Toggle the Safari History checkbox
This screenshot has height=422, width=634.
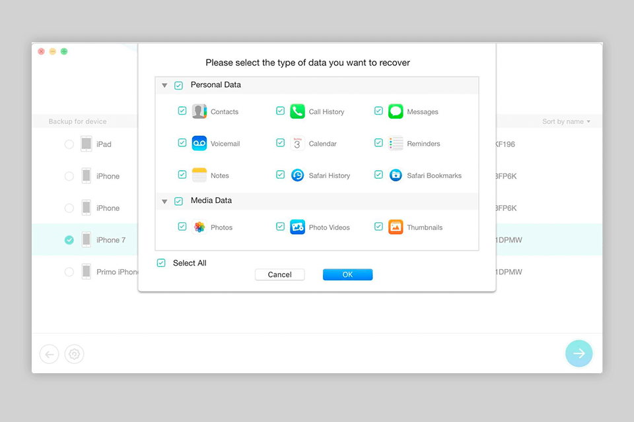(x=280, y=175)
